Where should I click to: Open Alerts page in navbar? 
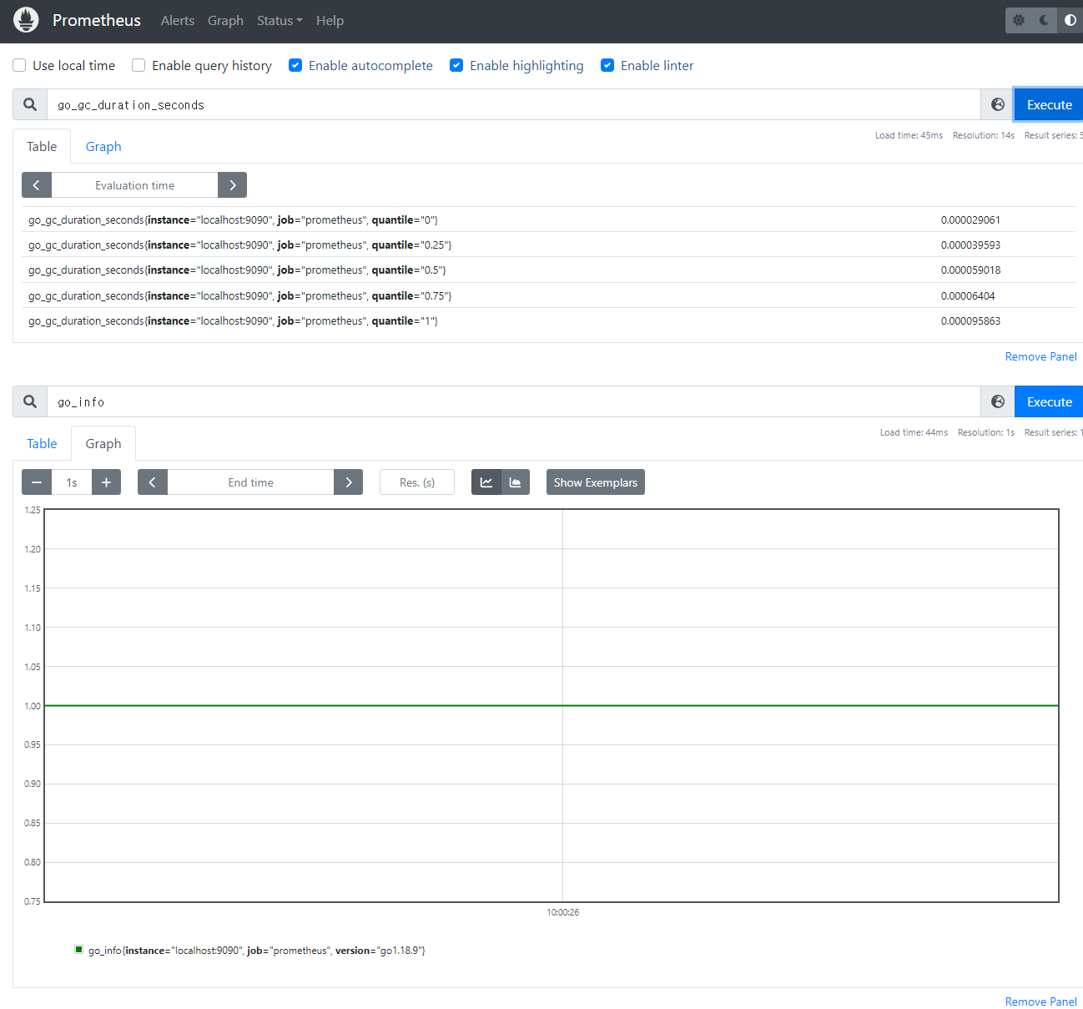pos(178,20)
